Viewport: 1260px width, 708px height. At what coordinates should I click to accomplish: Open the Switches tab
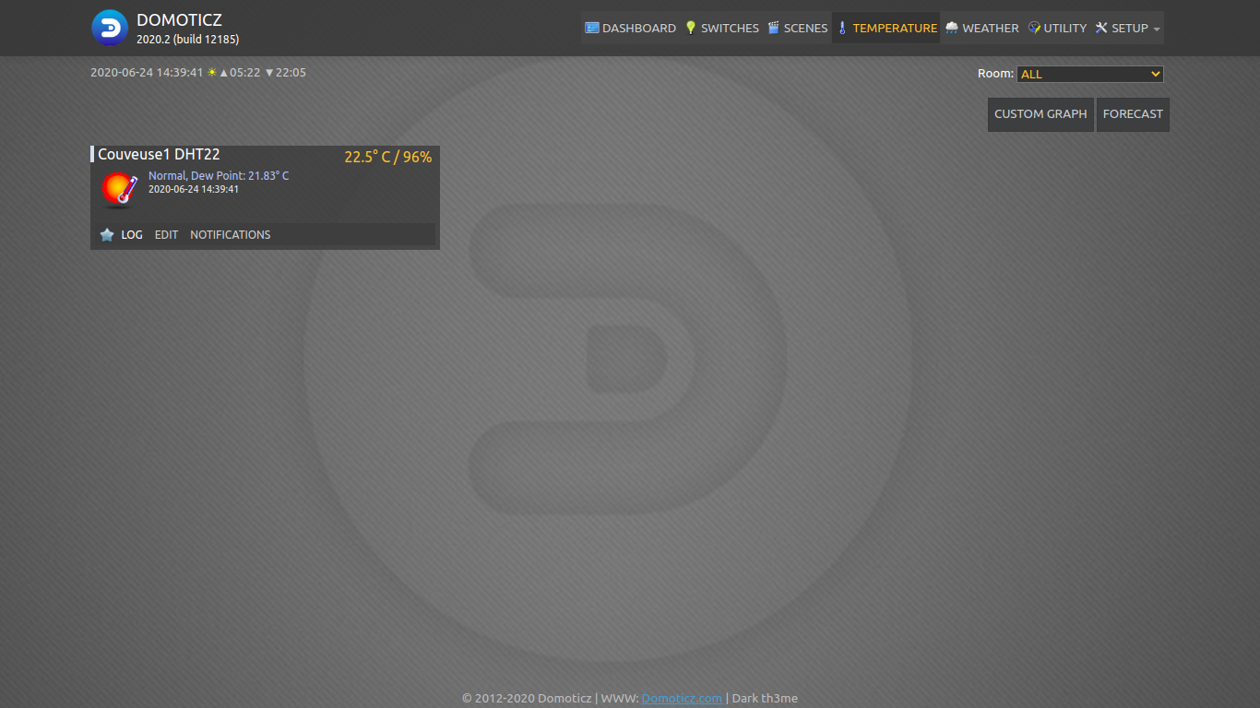(x=722, y=28)
